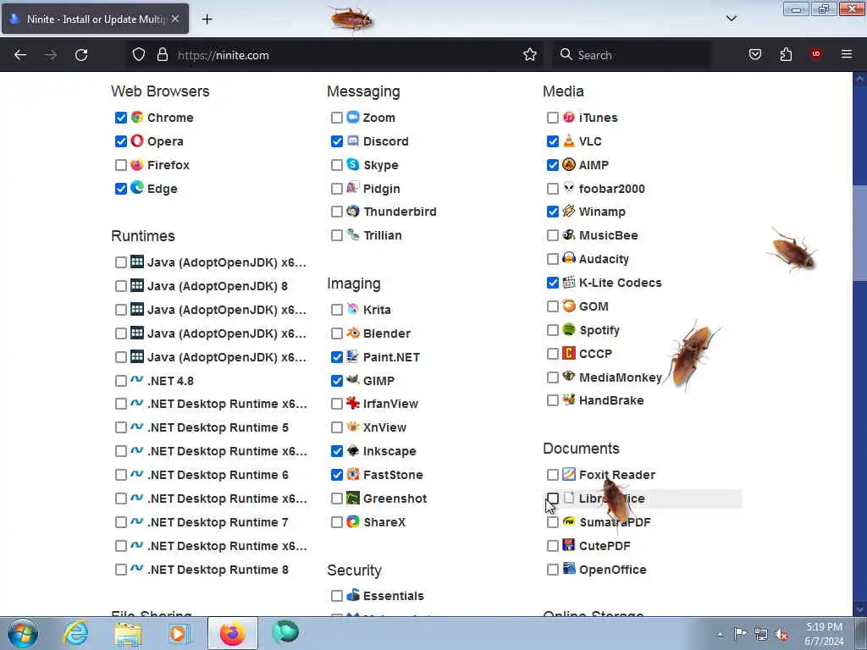This screenshot has width=867, height=650.
Task: Tick the Audacity checkbox
Action: point(552,259)
